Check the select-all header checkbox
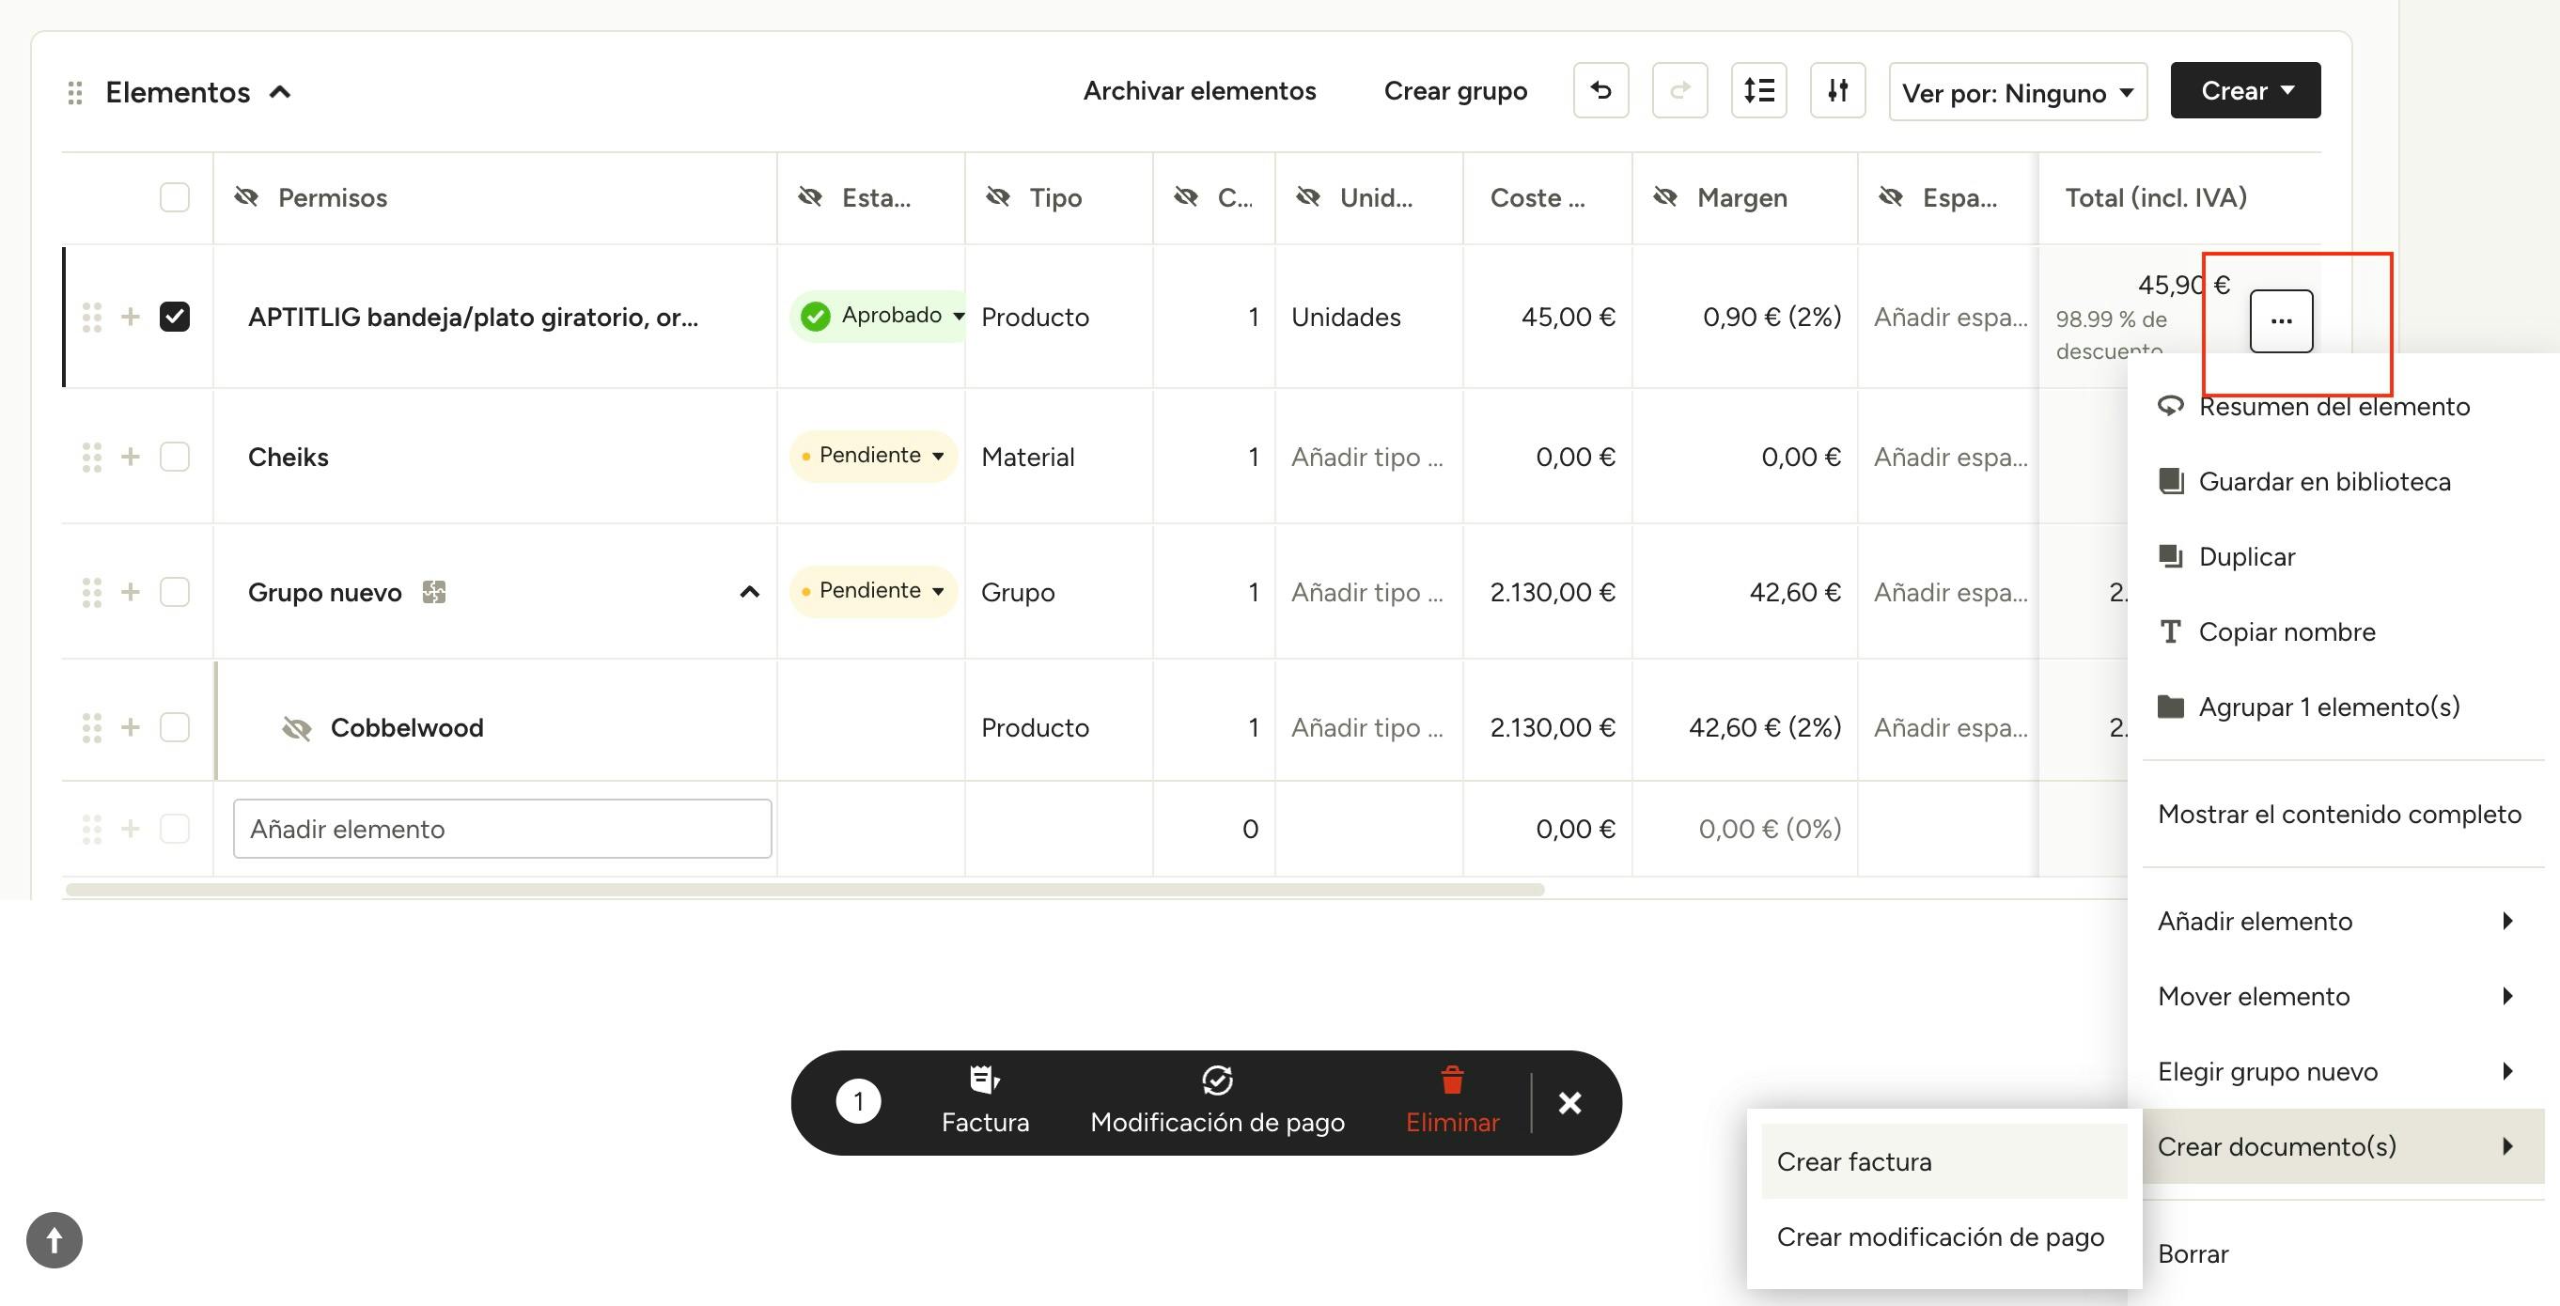 pyautogui.click(x=175, y=196)
